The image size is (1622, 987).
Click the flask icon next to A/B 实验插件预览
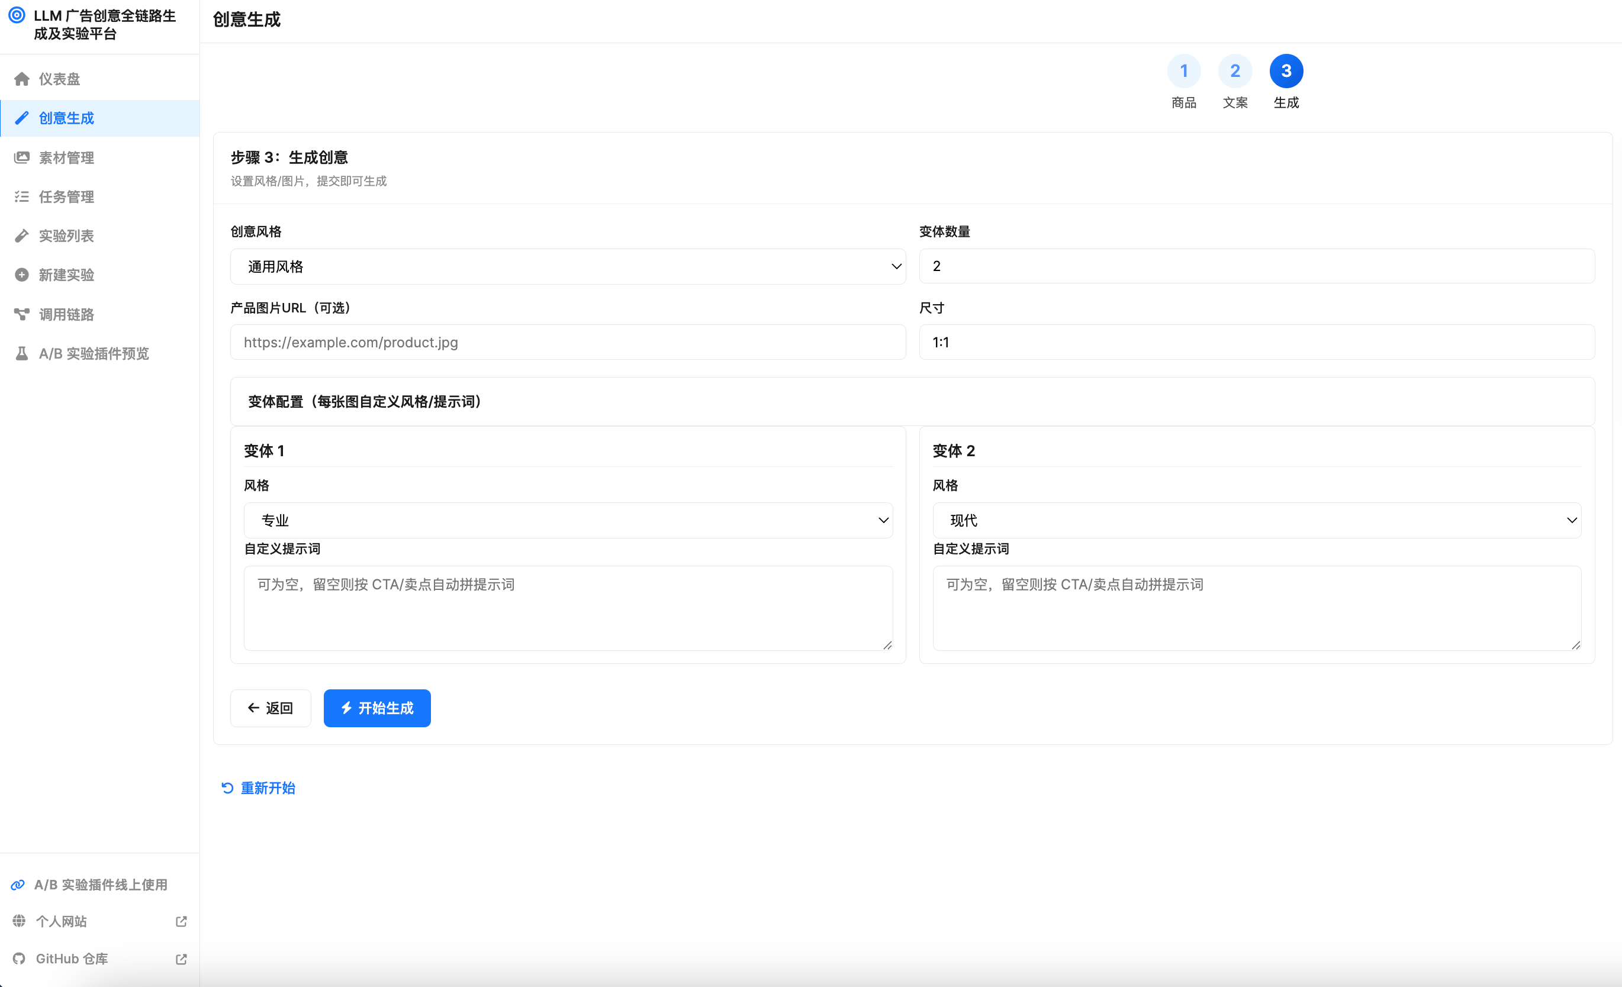coord(22,353)
